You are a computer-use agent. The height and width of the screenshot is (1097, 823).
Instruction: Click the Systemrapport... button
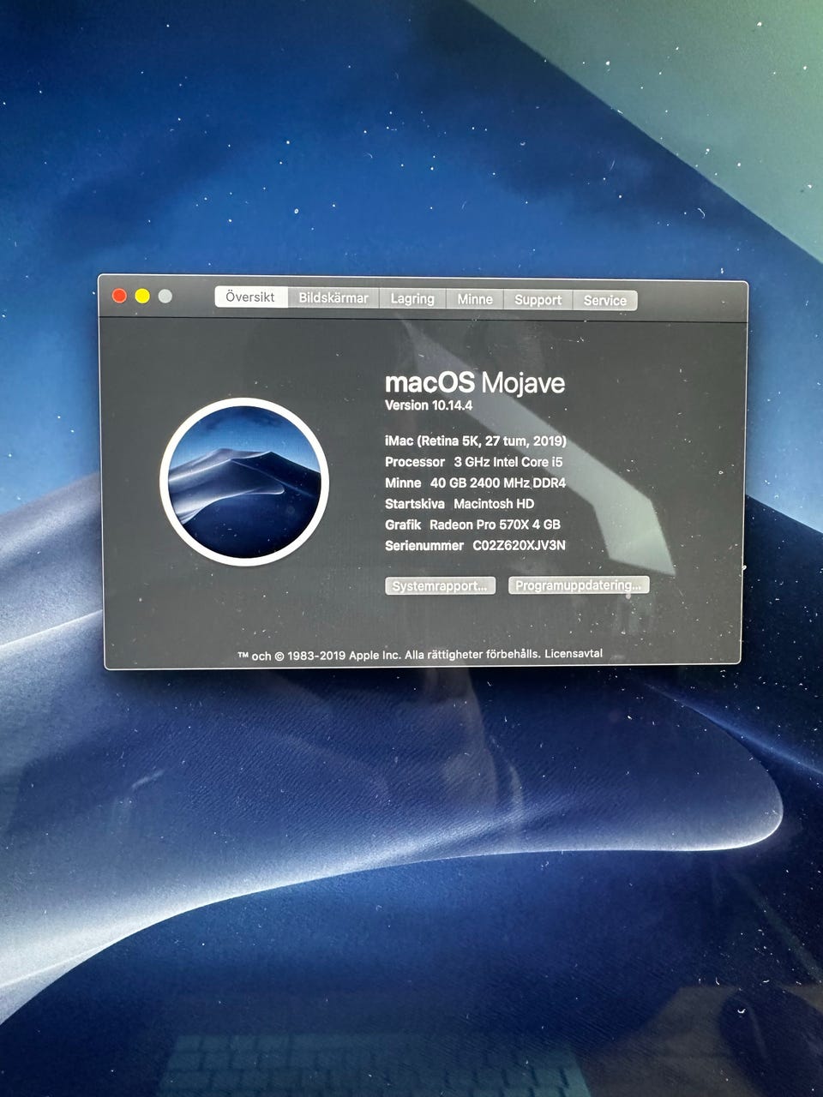click(x=440, y=586)
